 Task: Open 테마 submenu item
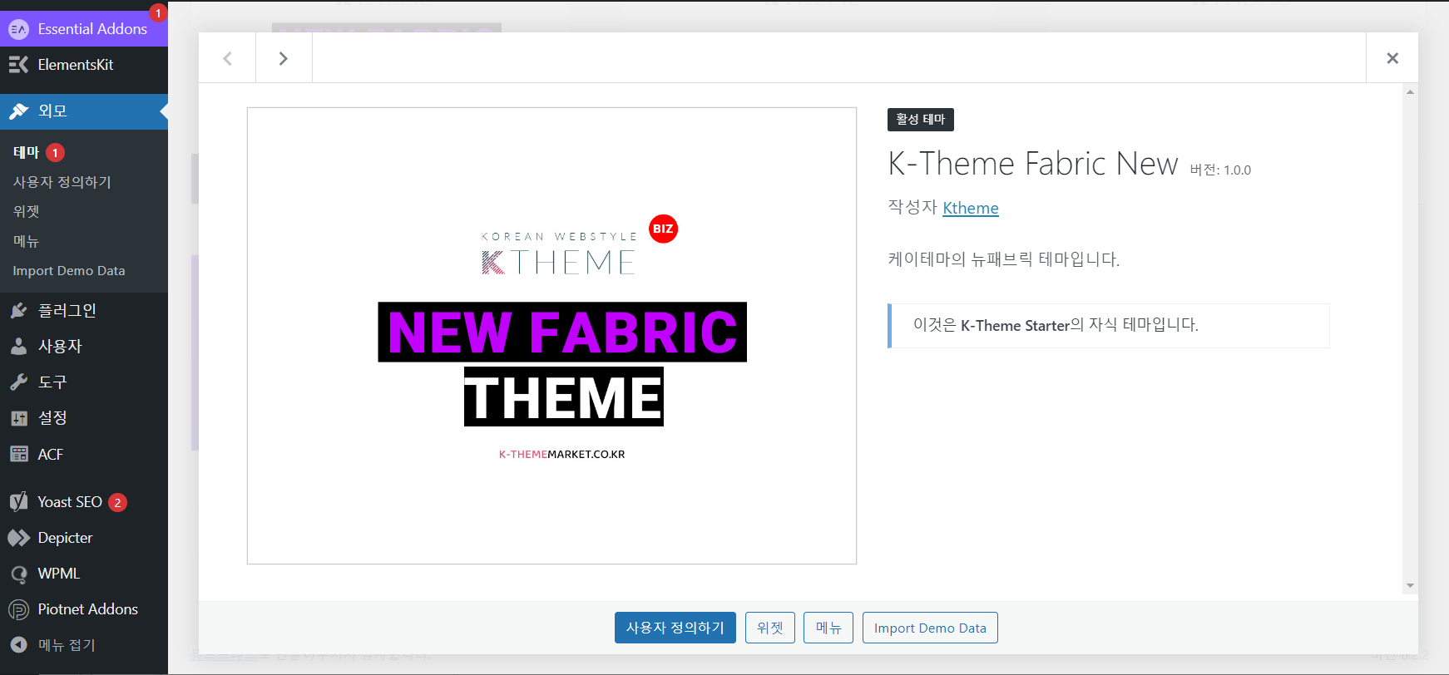pos(26,152)
